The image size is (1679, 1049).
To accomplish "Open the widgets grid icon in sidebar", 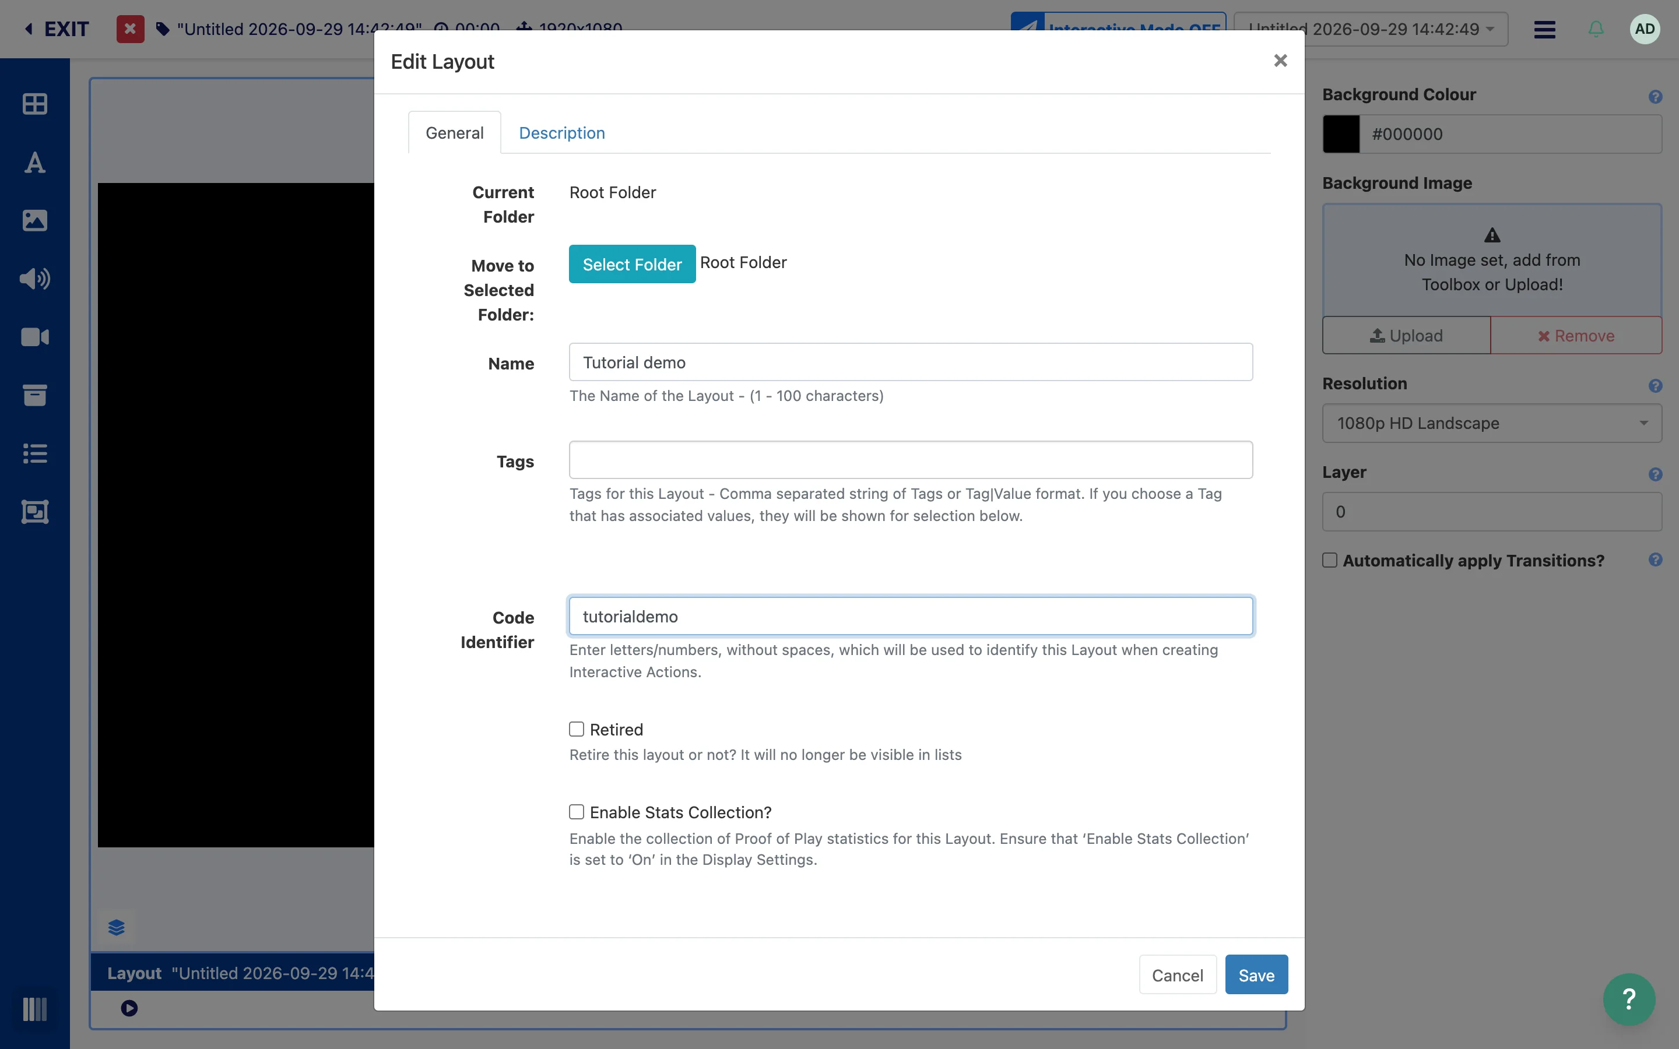I will (x=35, y=104).
